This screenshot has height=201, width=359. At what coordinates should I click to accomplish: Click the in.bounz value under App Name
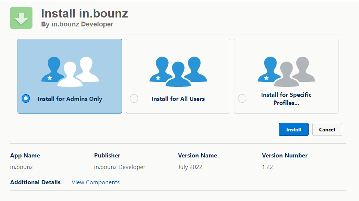(x=21, y=167)
